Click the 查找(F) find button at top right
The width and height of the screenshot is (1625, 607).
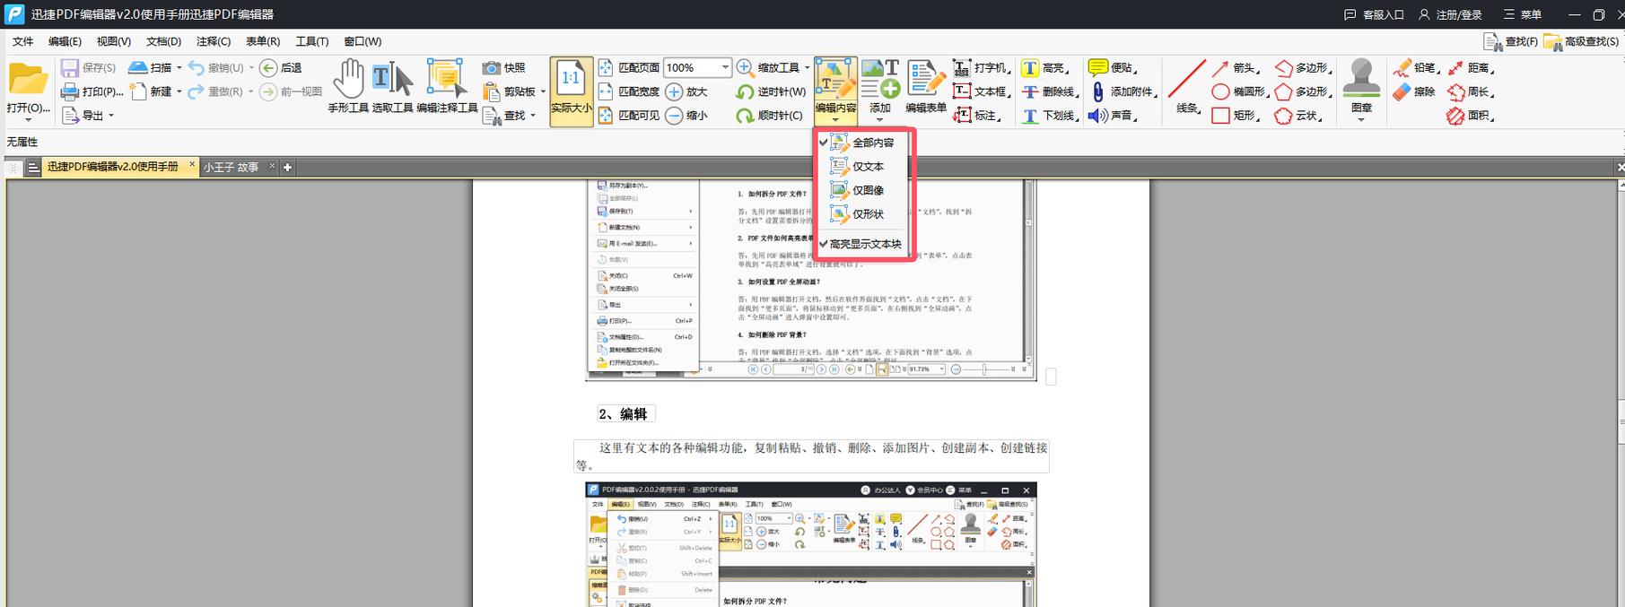[1510, 41]
